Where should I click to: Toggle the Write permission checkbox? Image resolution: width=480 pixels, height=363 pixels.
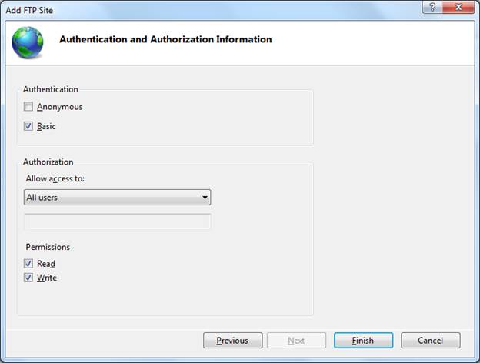pos(28,278)
